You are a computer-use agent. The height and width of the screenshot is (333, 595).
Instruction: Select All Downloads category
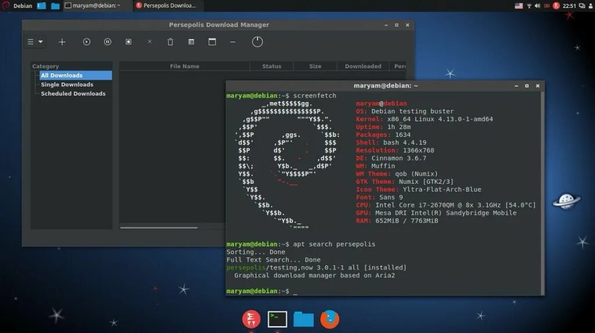coord(76,75)
